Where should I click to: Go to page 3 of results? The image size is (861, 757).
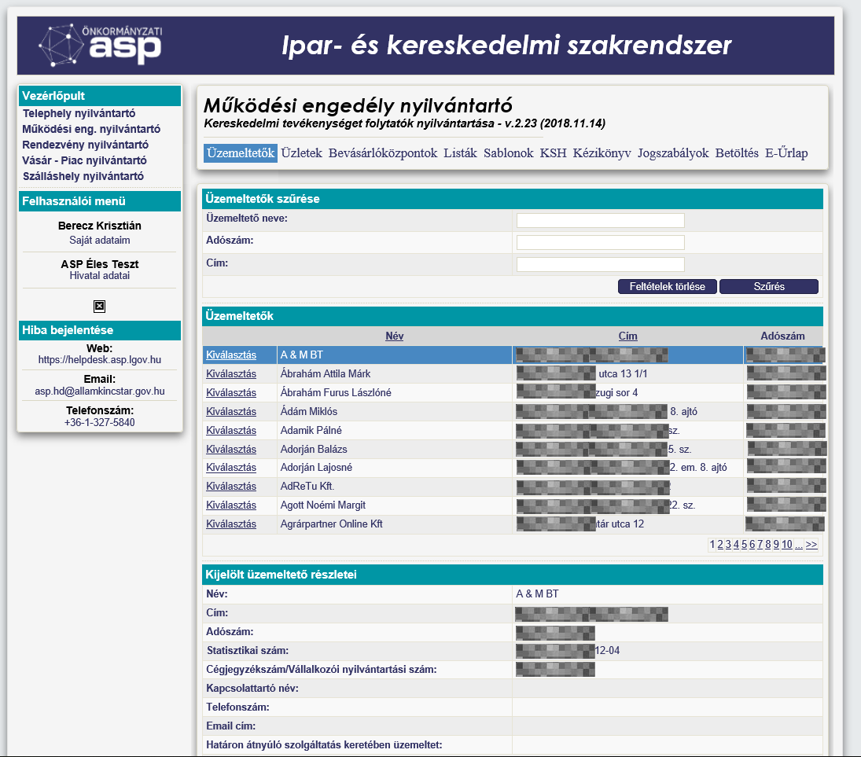(x=728, y=545)
